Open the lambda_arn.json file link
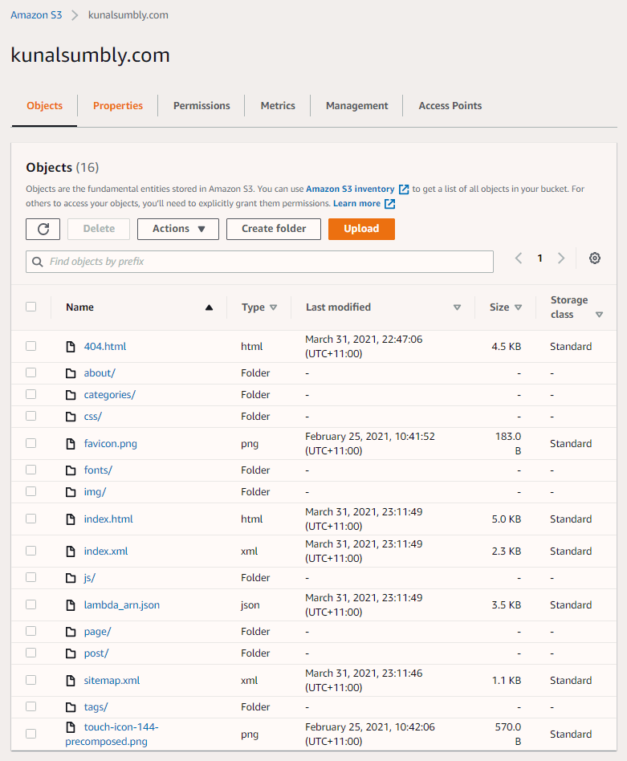 pyautogui.click(x=121, y=604)
